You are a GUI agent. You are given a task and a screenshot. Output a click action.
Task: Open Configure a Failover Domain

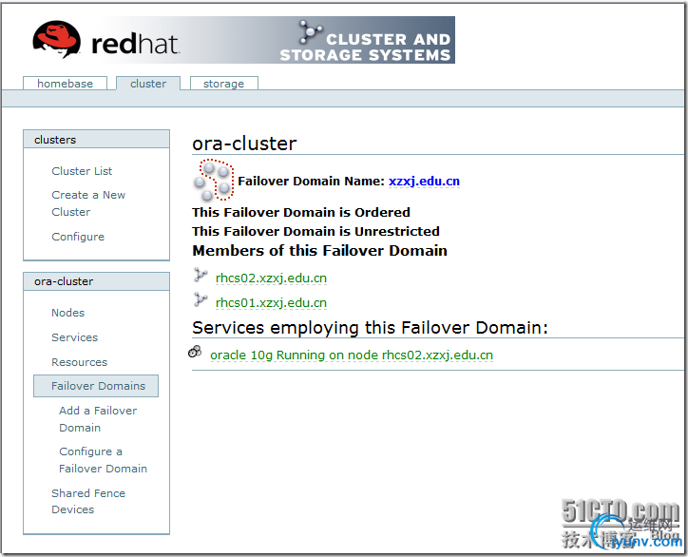(x=104, y=460)
